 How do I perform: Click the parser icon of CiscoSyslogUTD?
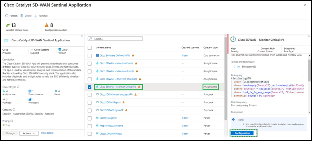pos(97,118)
